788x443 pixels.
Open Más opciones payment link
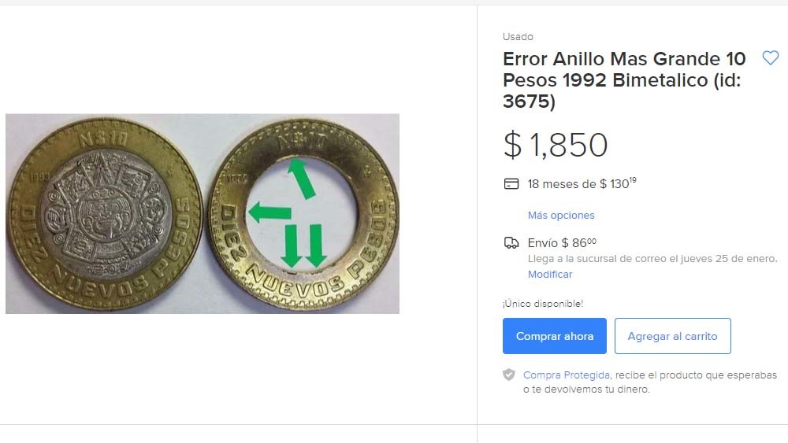(561, 216)
